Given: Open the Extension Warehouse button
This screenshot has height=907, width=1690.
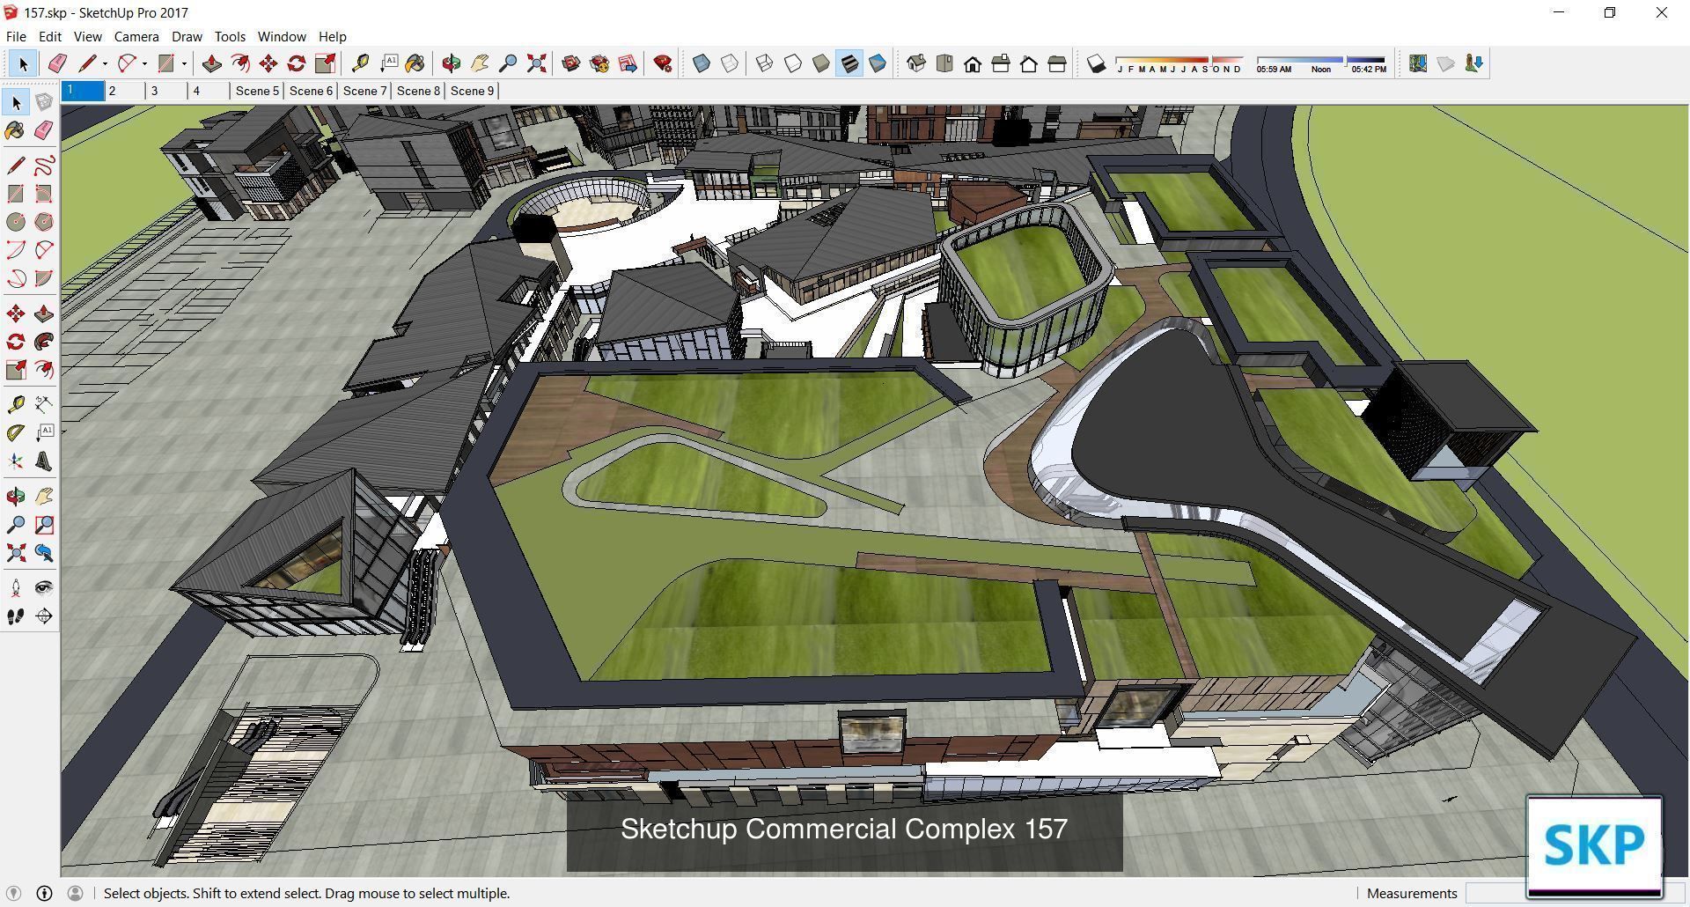Looking at the screenshot, I should [x=599, y=63].
